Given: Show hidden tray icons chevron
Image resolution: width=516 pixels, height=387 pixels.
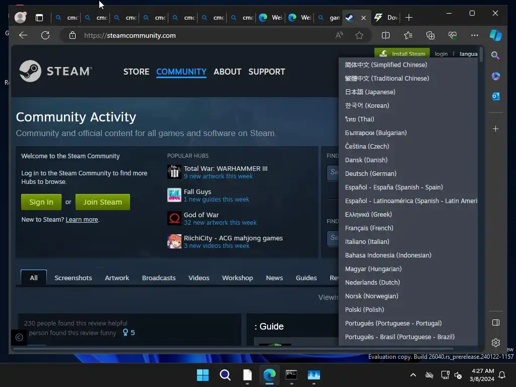Looking at the screenshot, I should [x=413, y=375].
